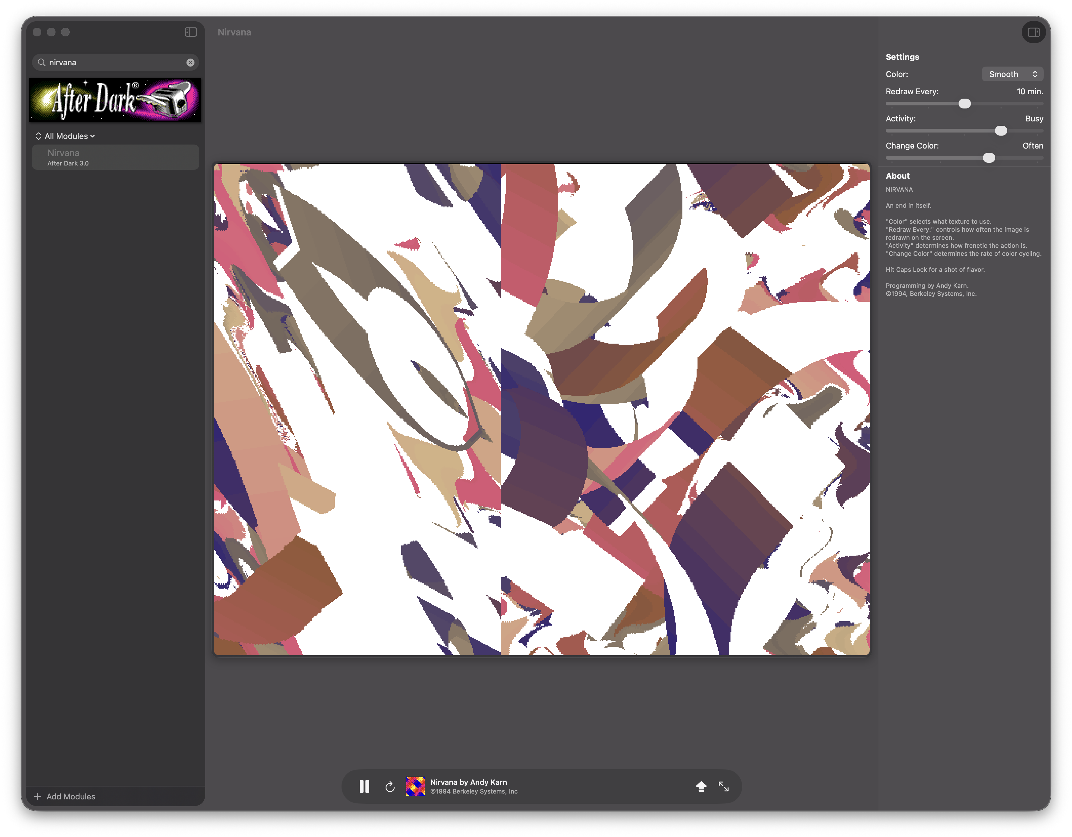Click the Settings heading
Image resolution: width=1072 pixels, height=837 pixels.
coord(902,57)
